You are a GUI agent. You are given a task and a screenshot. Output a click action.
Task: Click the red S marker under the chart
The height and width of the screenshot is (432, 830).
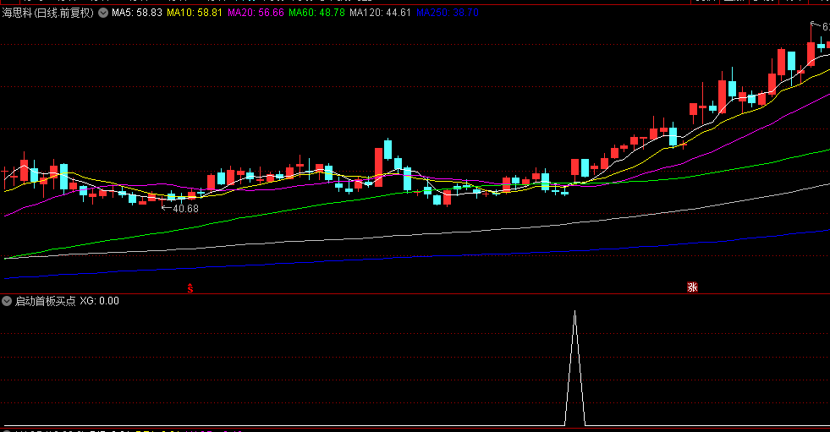click(190, 289)
